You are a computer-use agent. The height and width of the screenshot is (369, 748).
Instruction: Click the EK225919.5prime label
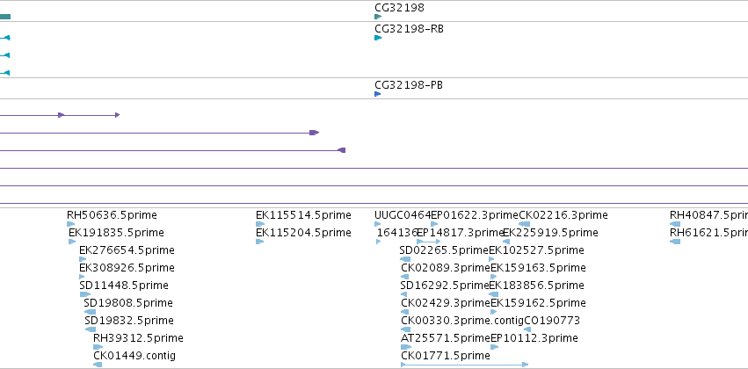[x=550, y=233]
